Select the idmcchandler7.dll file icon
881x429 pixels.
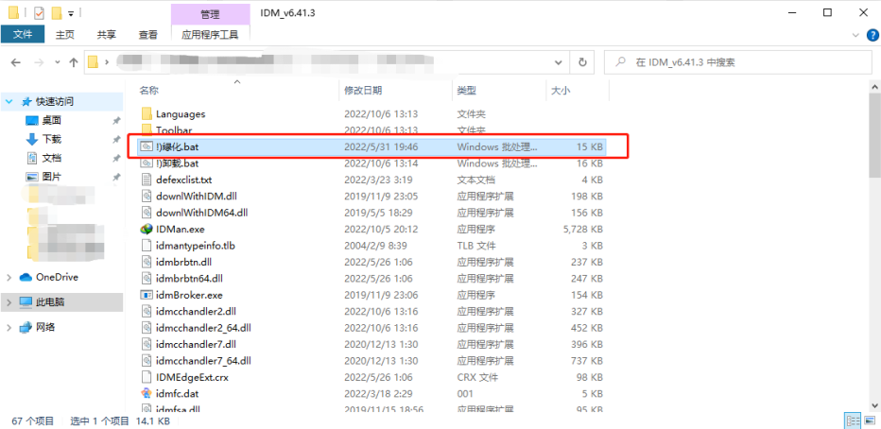click(x=147, y=344)
